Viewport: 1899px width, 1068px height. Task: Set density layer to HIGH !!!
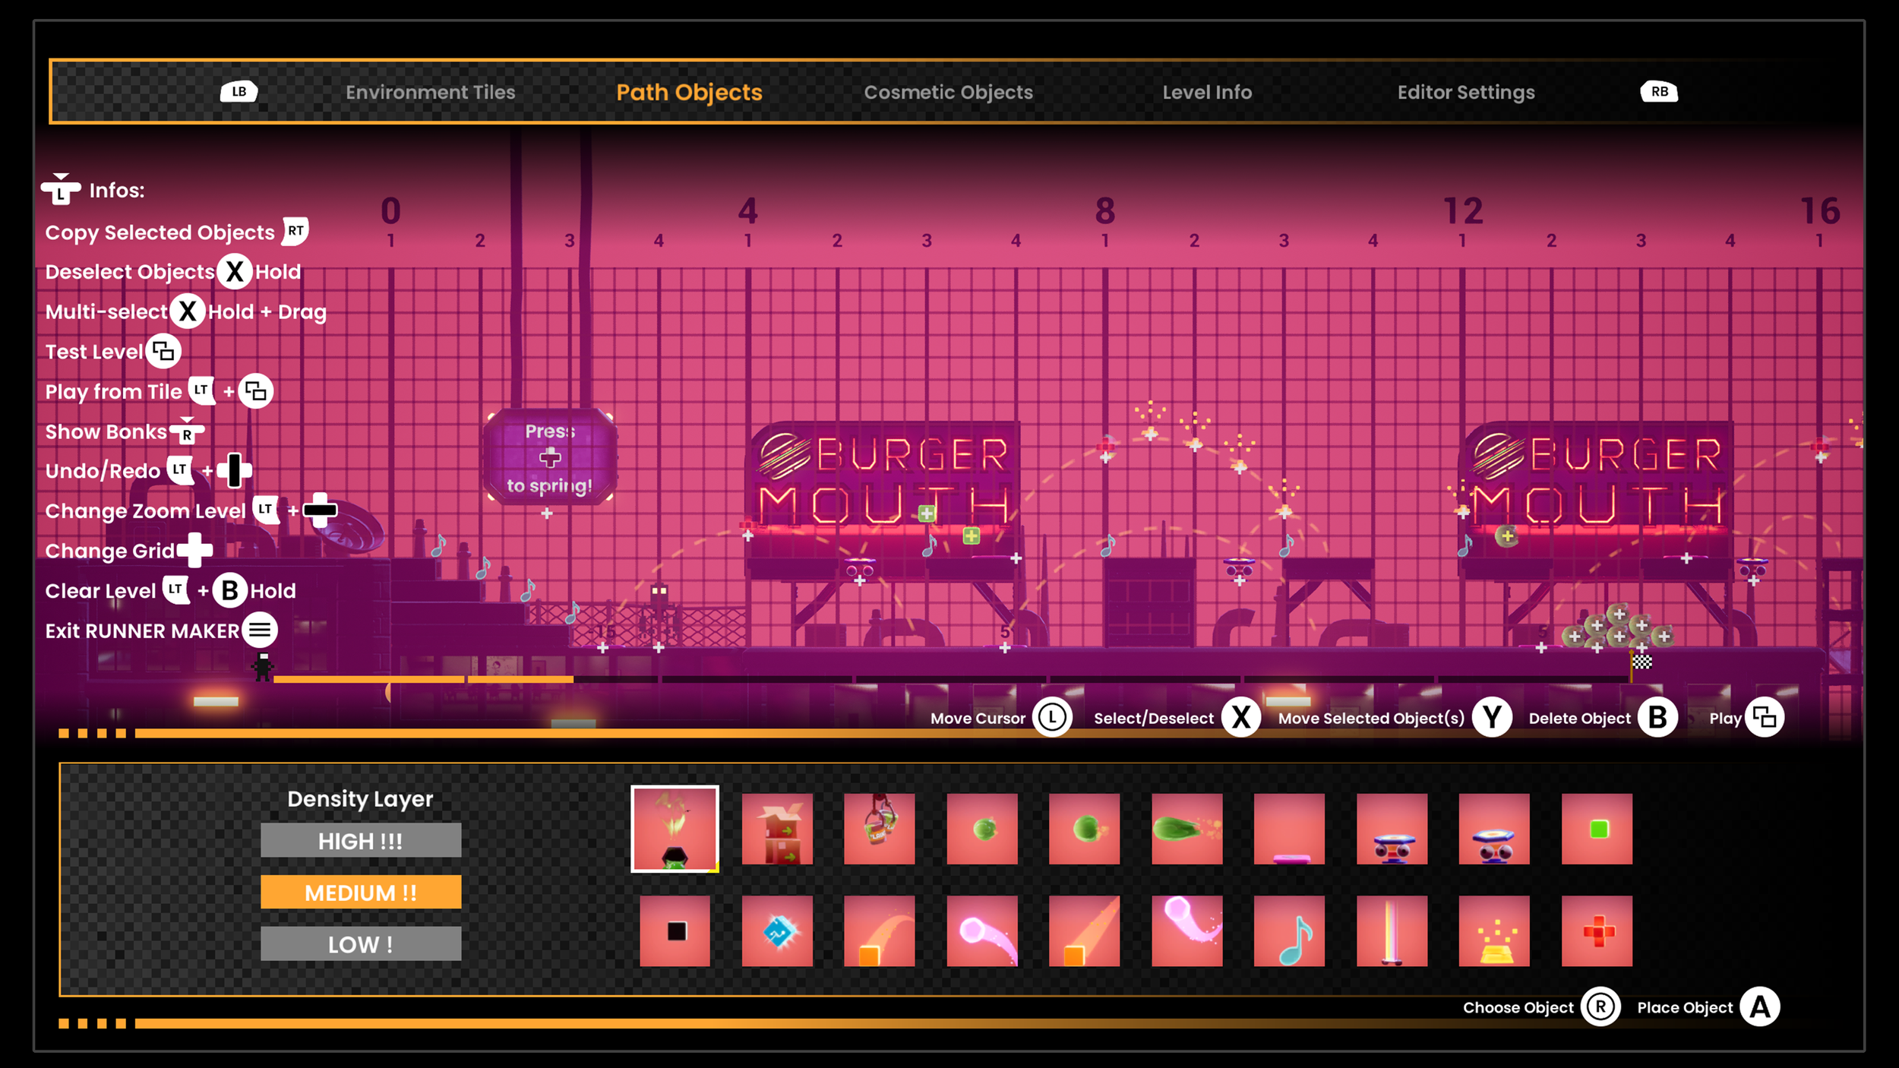pos(361,840)
